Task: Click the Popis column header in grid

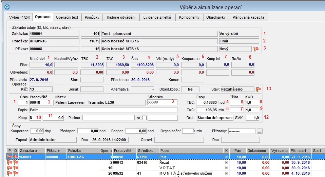Action: [191, 151]
